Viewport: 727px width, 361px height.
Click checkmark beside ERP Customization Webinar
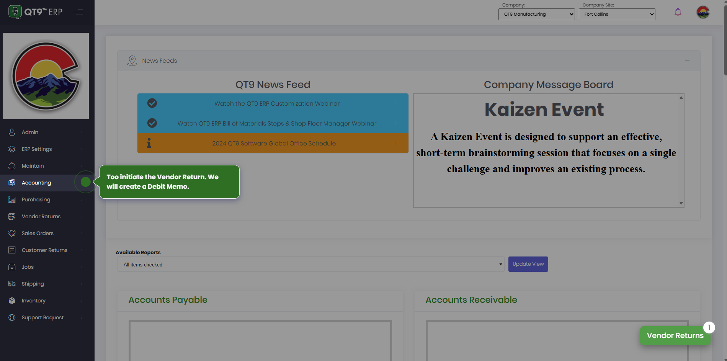pos(152,103)
